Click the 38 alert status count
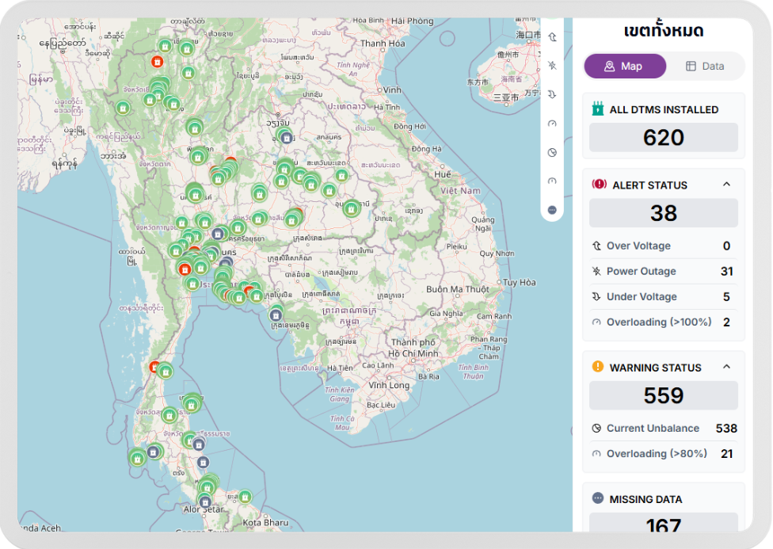This screenshot has height=549, width=773. tap(664, 213)
